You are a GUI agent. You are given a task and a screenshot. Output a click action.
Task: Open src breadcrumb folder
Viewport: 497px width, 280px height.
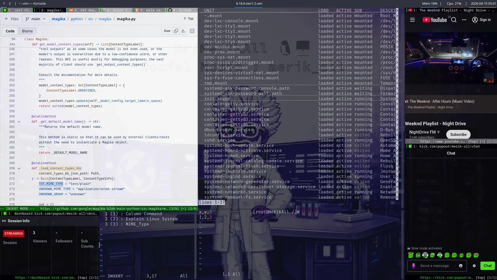(x=90, y=19)
